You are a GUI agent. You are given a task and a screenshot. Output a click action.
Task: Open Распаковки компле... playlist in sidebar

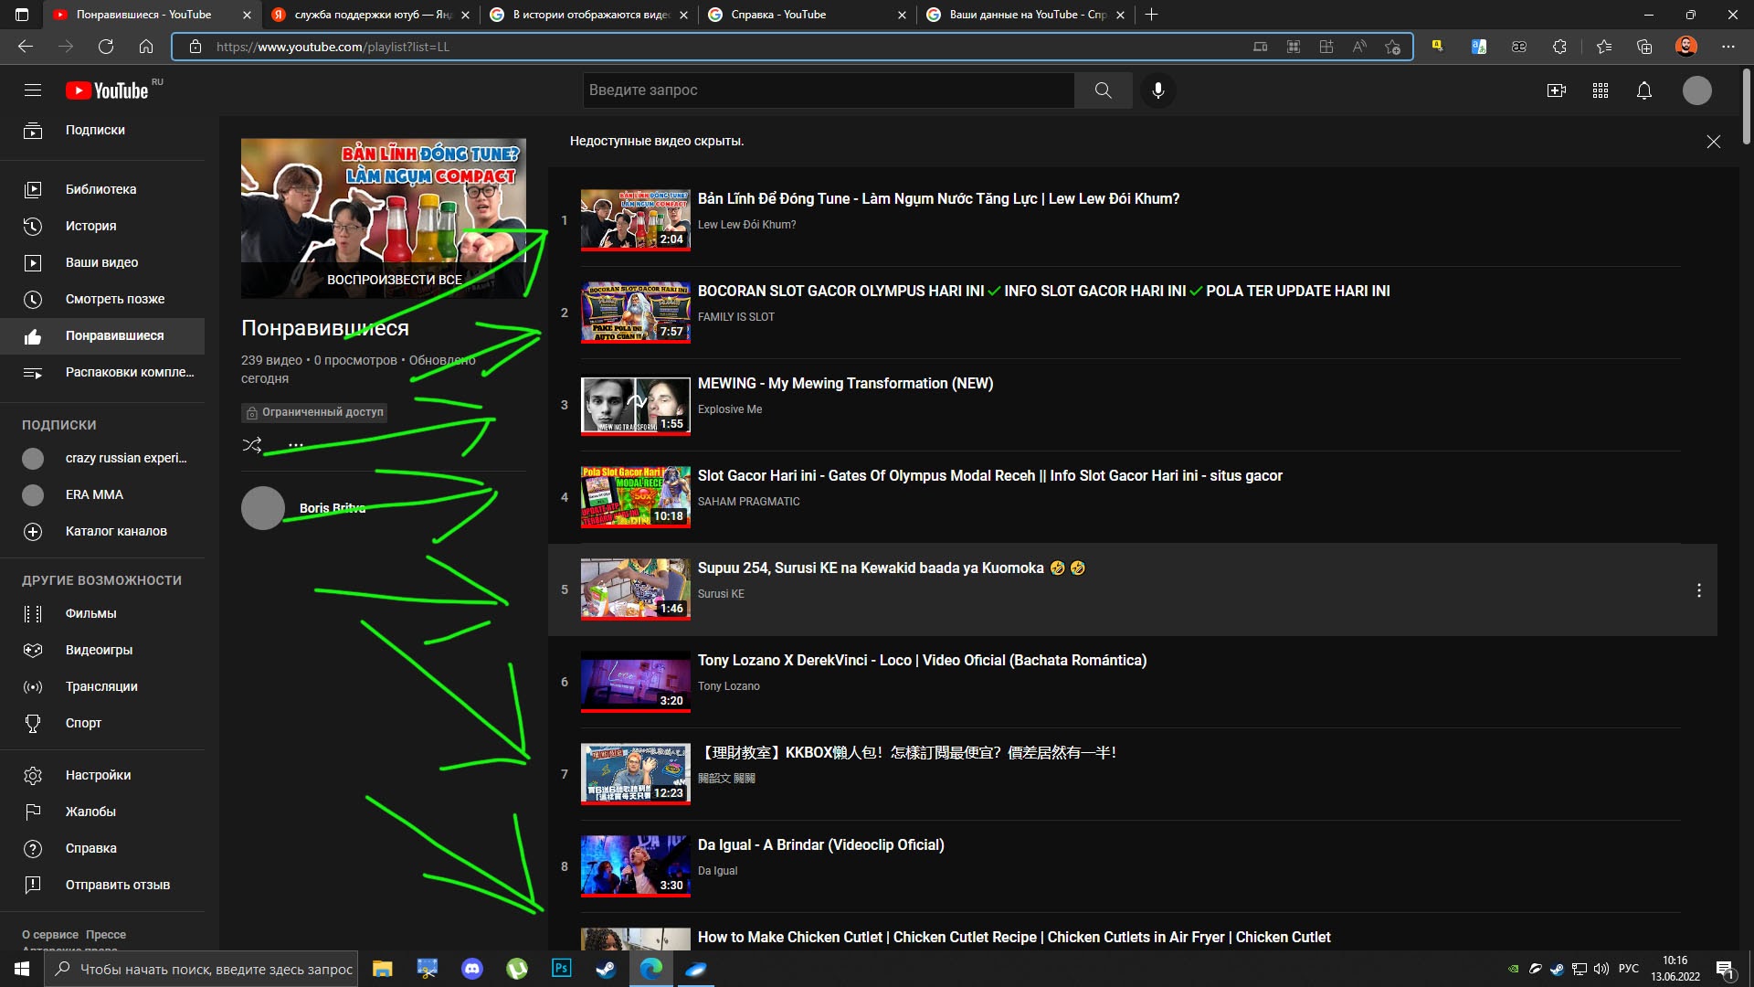[x=102, y=372]
